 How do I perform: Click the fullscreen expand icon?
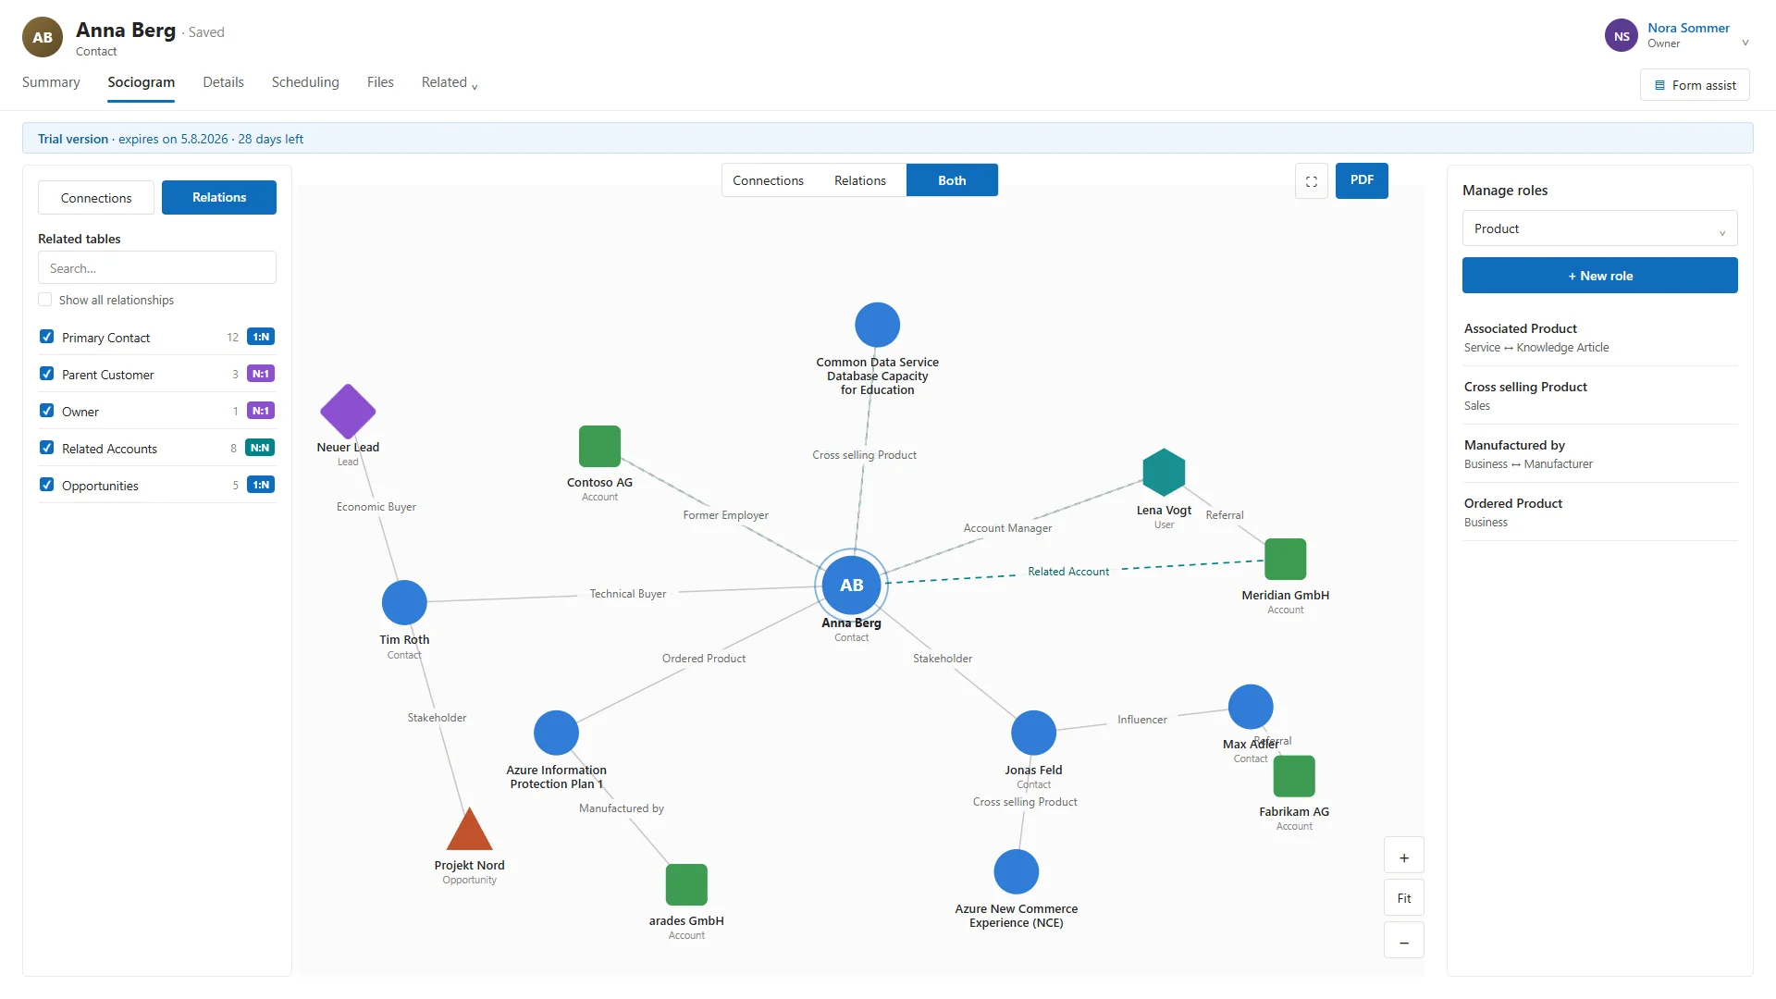(1311, 181)
